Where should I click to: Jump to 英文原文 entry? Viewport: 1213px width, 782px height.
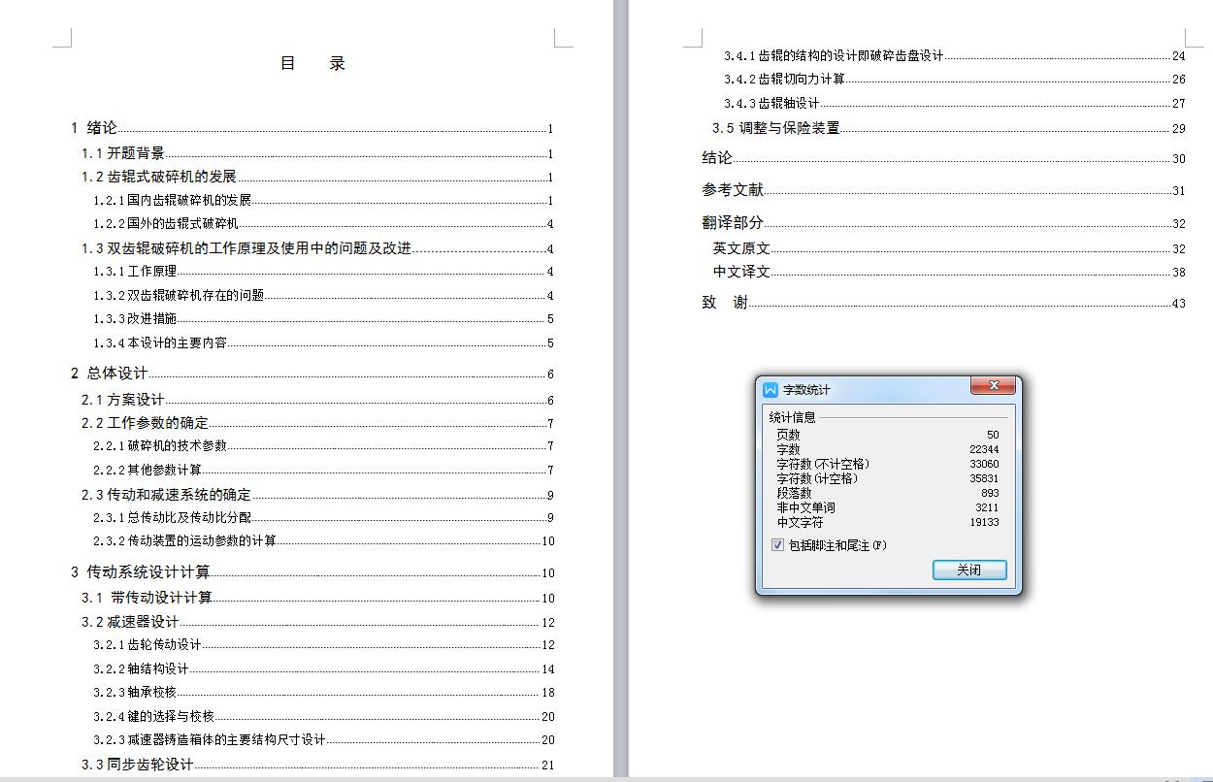click(x=738, y=247)
